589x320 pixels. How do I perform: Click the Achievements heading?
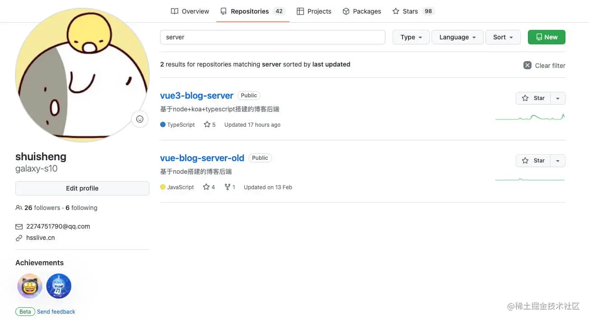click(39, 263)
